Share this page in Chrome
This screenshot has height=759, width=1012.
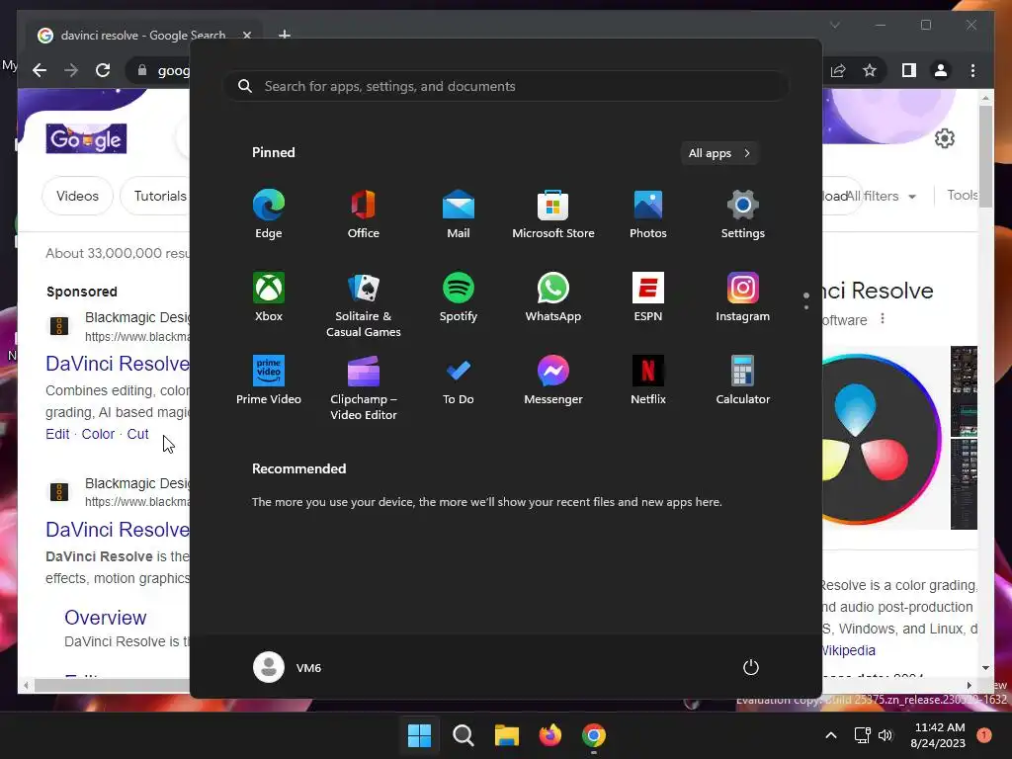(838, 70)
